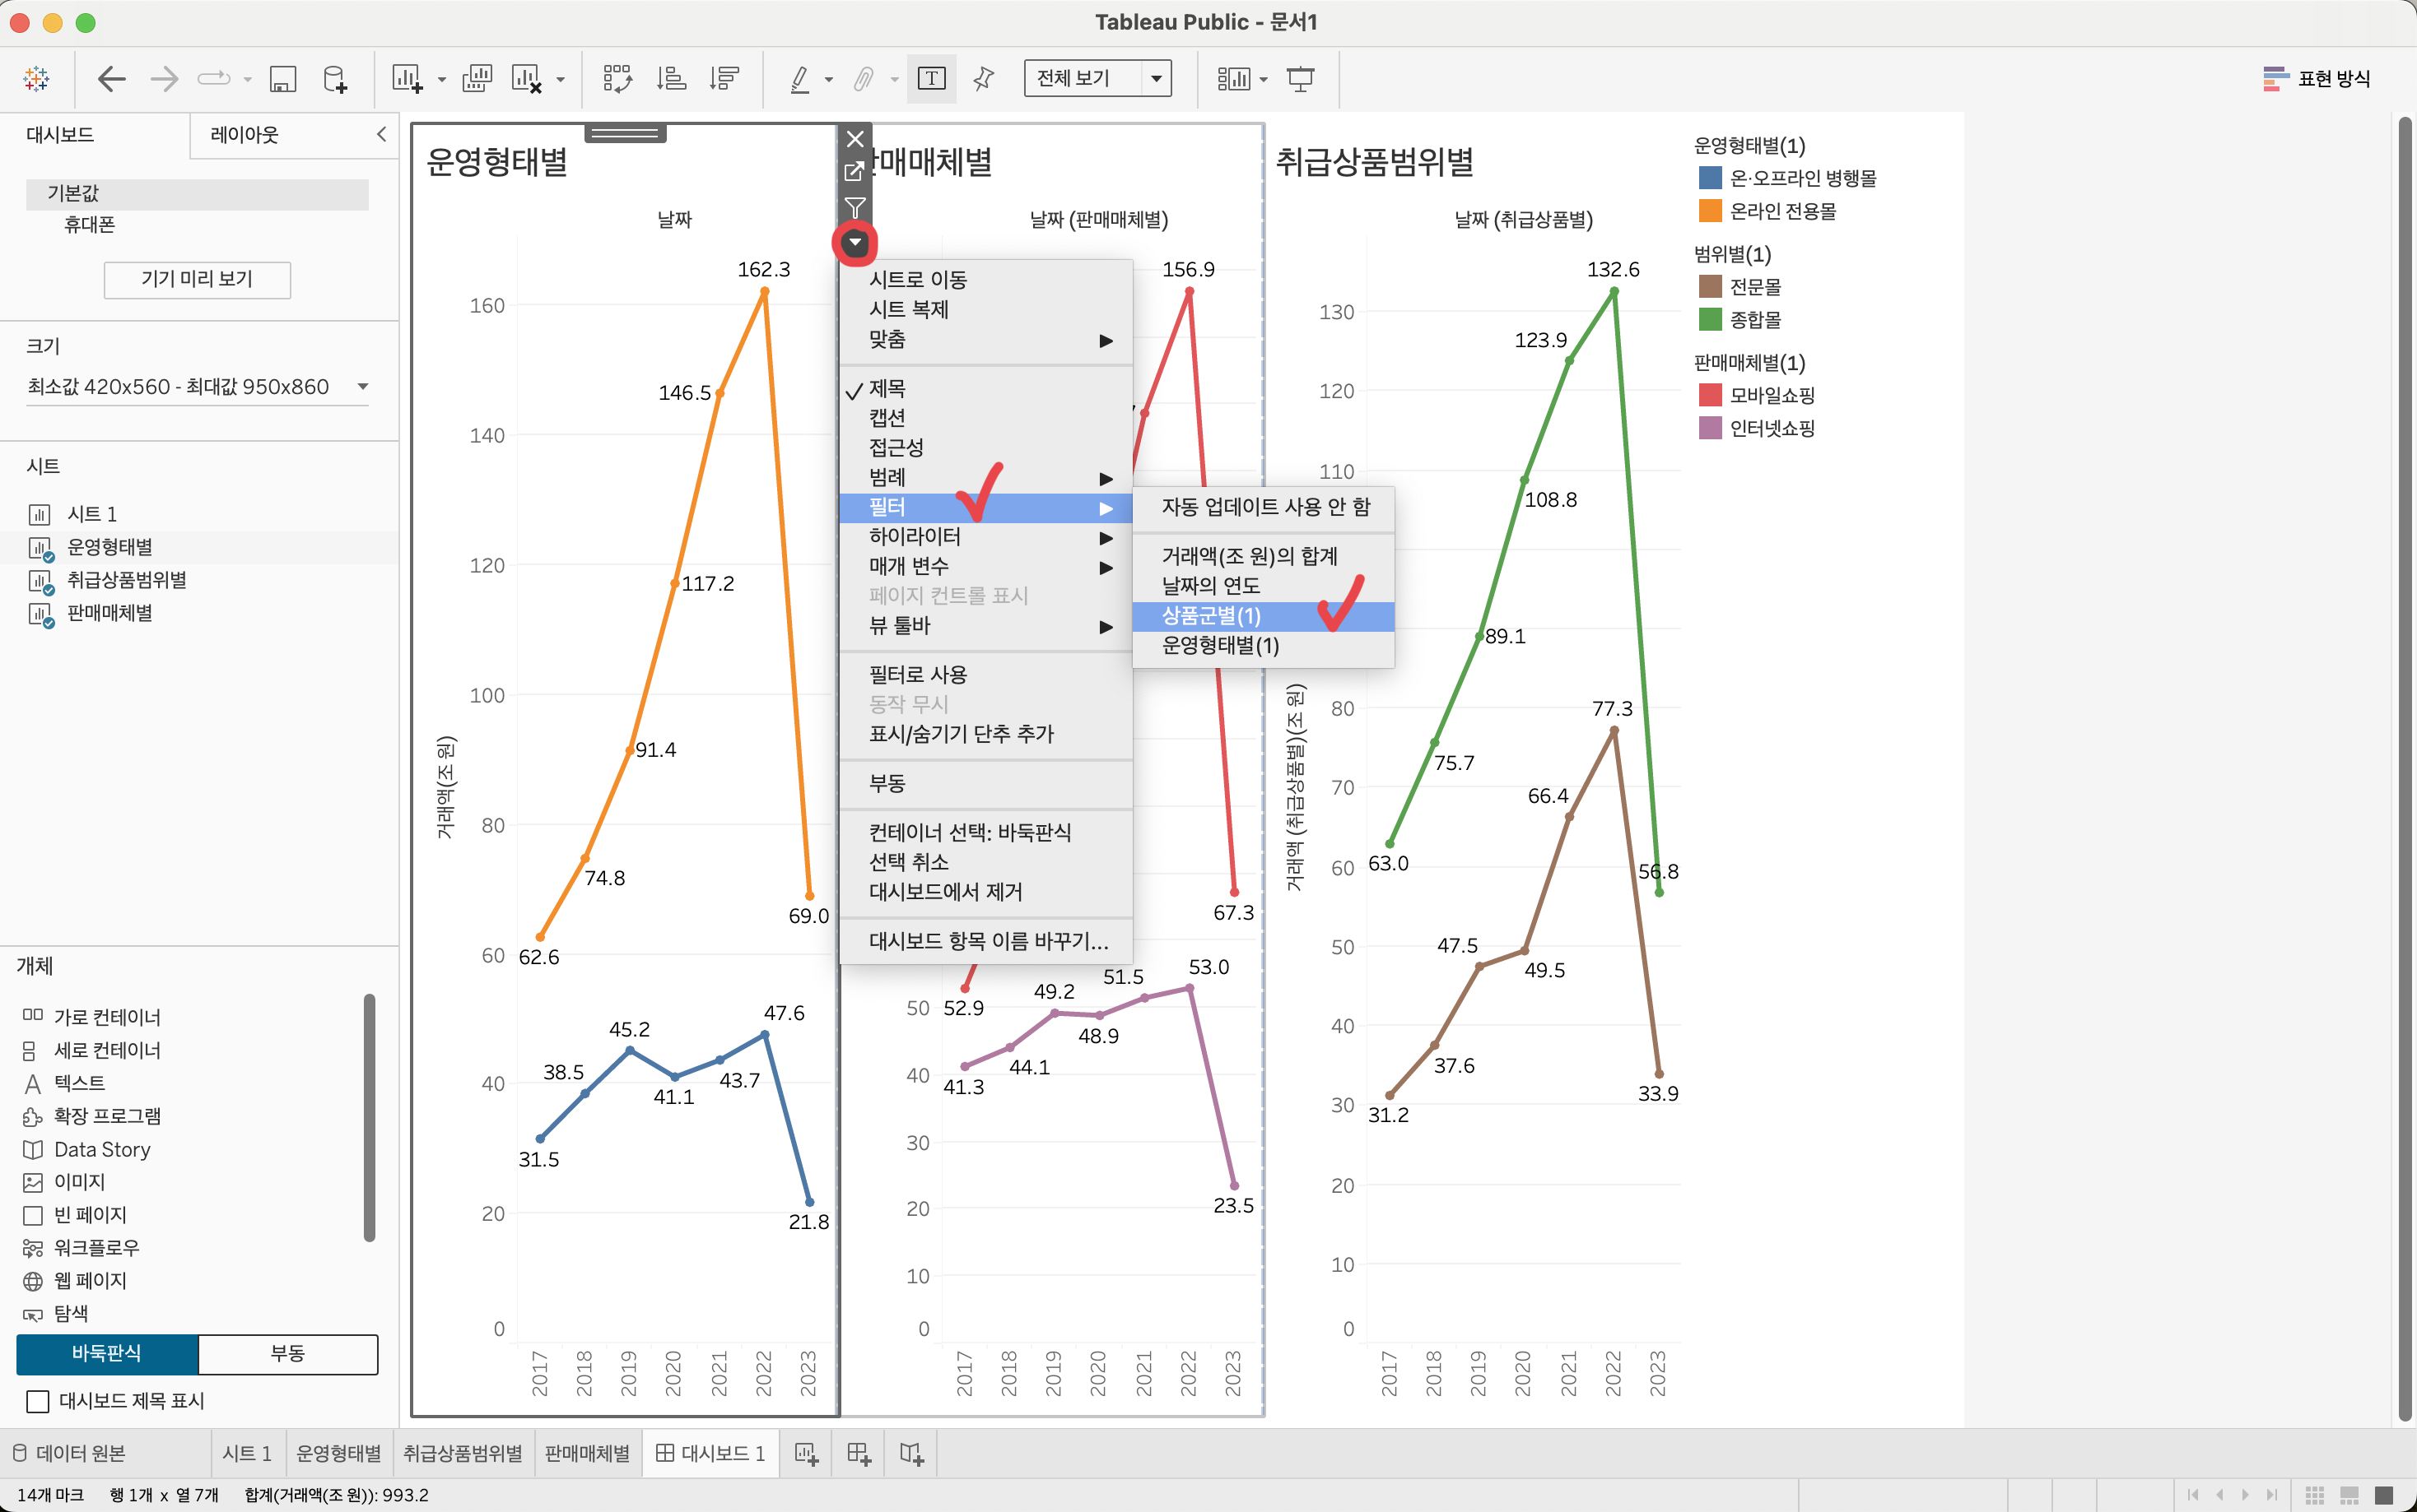
Task: Choose 상품군별(1) in the filter submenu
Action: click(1210, 616)
